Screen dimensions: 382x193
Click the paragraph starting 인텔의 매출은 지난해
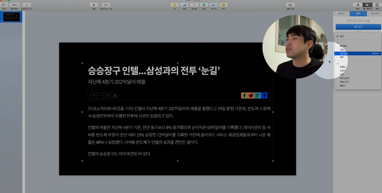click(x=179, y=135)
